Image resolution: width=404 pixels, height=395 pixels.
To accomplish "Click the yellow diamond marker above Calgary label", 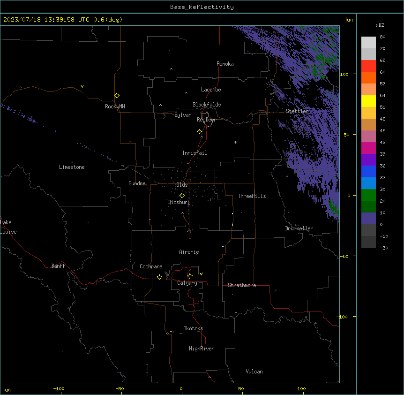I will 190,276.
